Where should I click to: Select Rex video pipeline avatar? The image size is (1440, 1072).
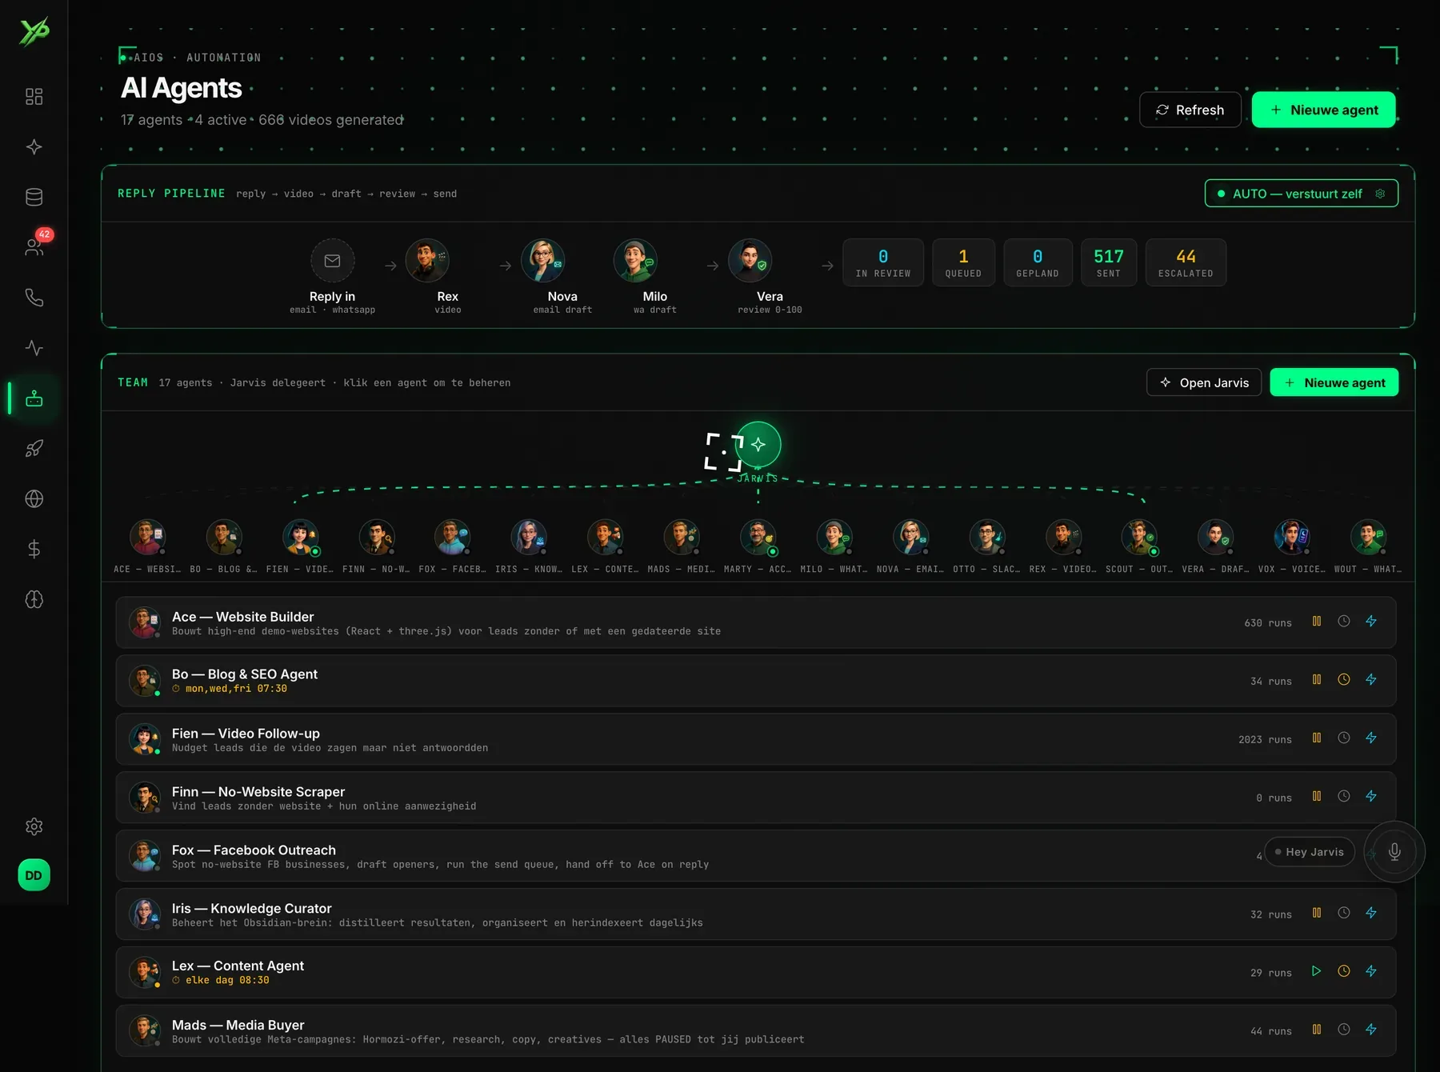pos(427,261)
